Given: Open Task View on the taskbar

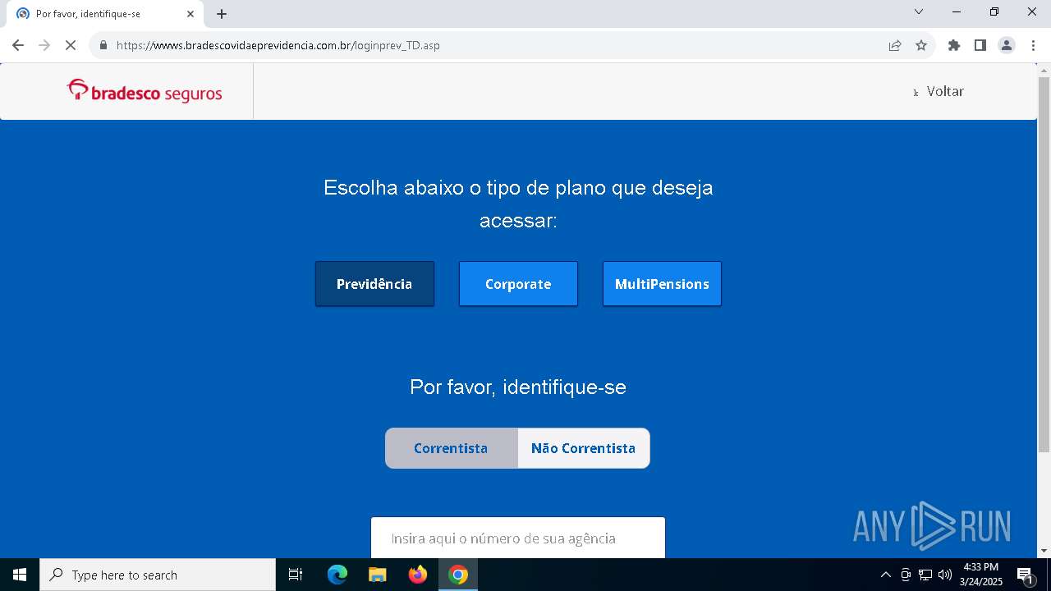Looking at the screenshot, I should coord(296,575).
